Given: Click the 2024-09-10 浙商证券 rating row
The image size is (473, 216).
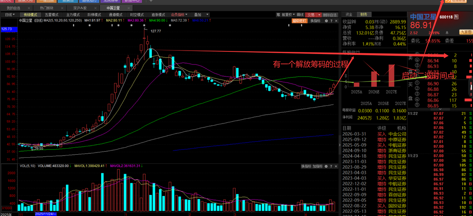Looking at the screenshot, I should click(x=374, y=150).
